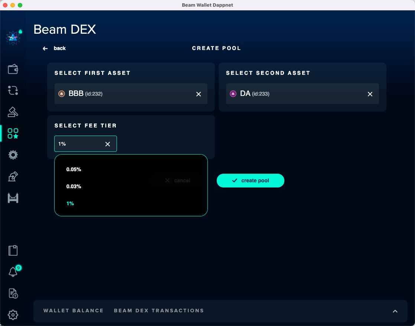Viewport: 415px width, 326px height.
Task: Open the Documentation help sidebar icon
Action: 13,293
